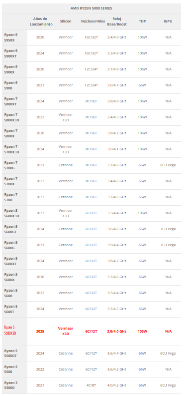Select the Ryzen 7 5800X3D row label
The image size is (184, 396).
point(11,117)
